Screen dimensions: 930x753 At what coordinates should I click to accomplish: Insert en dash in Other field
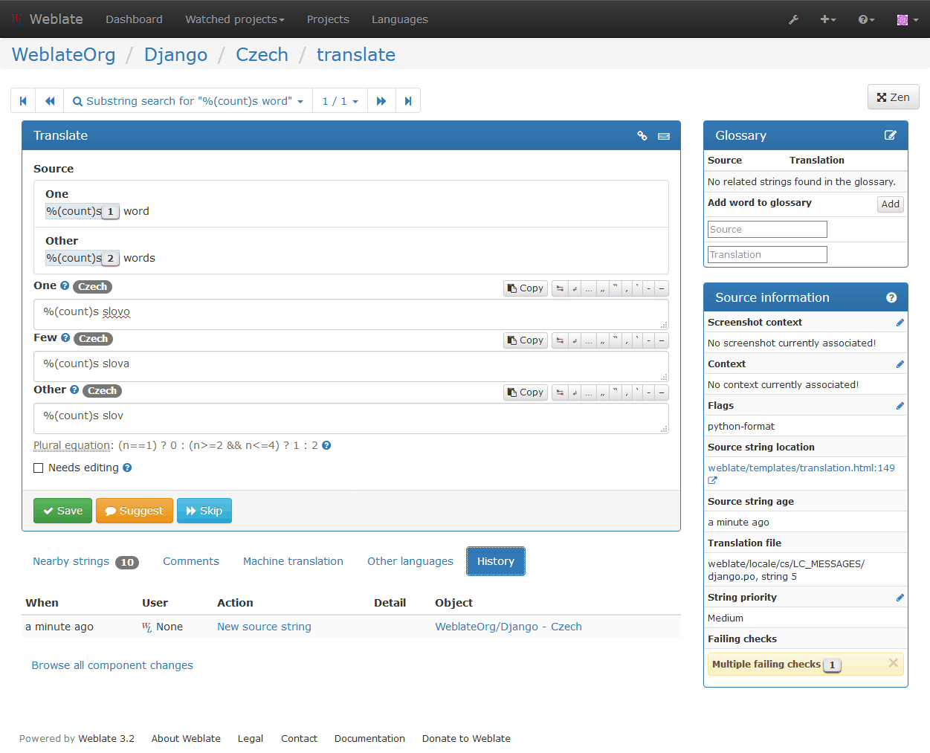[648, 392]
